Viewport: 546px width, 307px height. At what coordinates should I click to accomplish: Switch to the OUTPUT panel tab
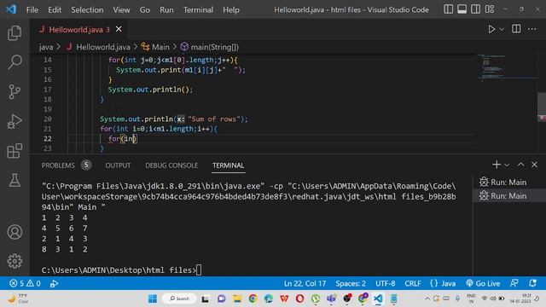point(118,165)
